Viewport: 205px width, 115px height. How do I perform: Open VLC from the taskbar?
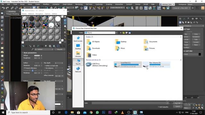[122, 112]
